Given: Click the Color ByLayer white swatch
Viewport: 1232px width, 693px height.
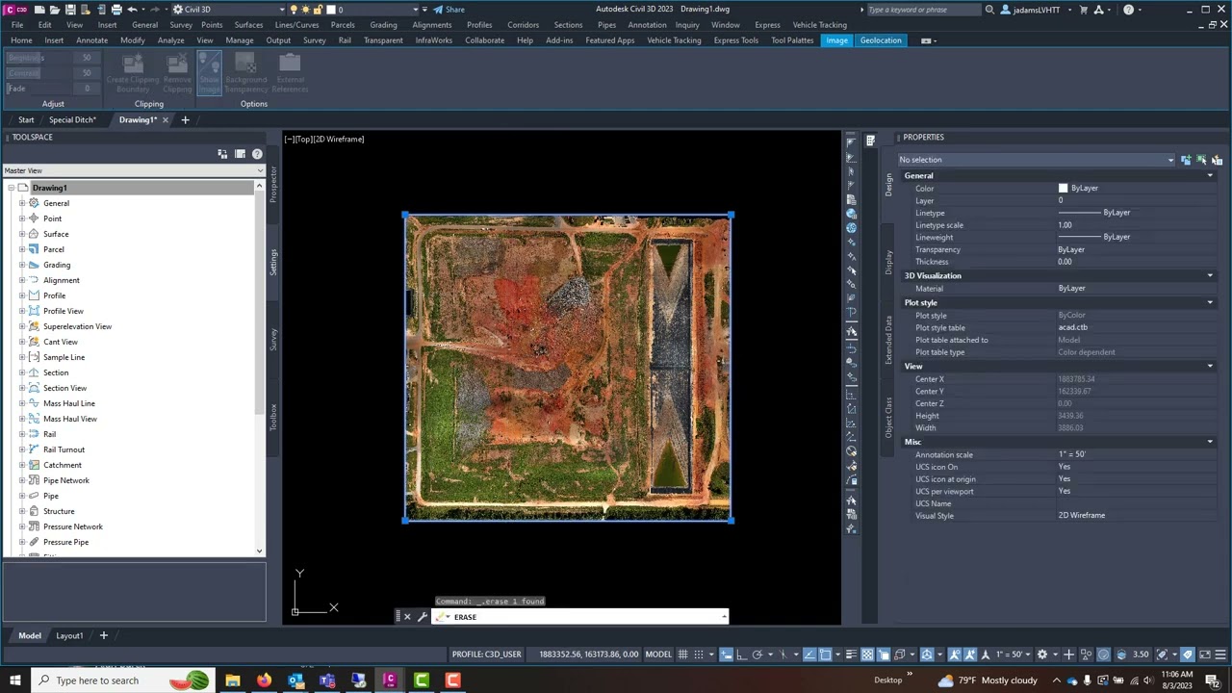Looking at the screenshot, I should click(1063, 189).
